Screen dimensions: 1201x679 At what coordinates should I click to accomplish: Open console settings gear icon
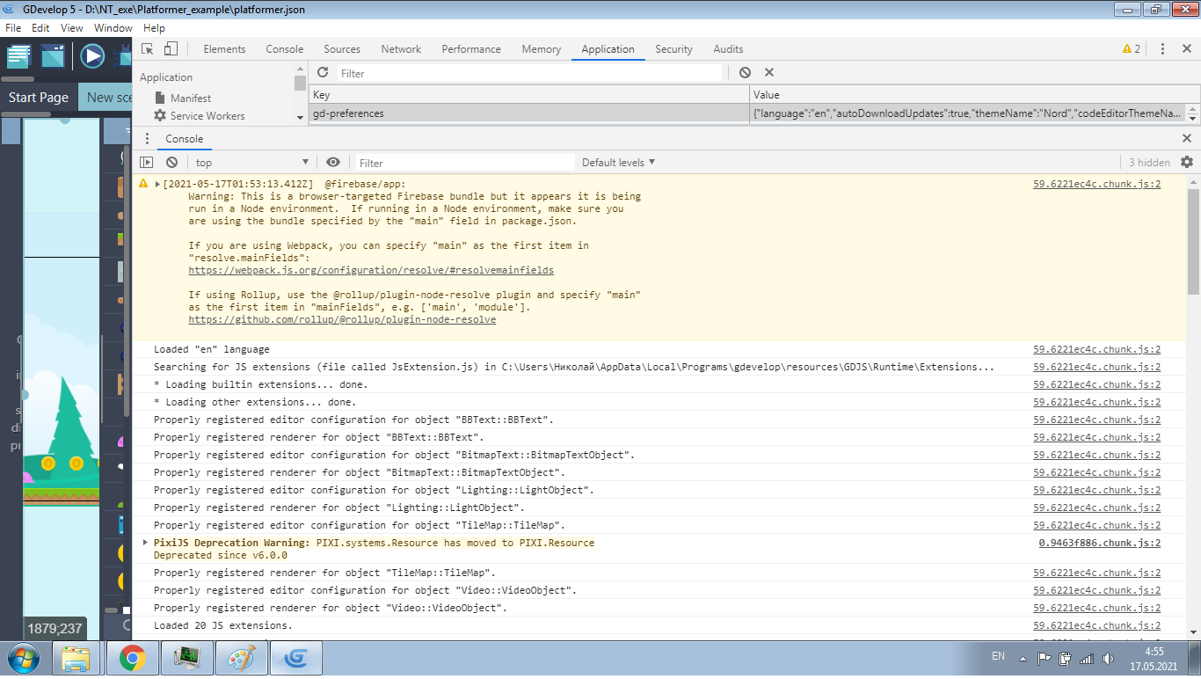tap(1187, 163)
